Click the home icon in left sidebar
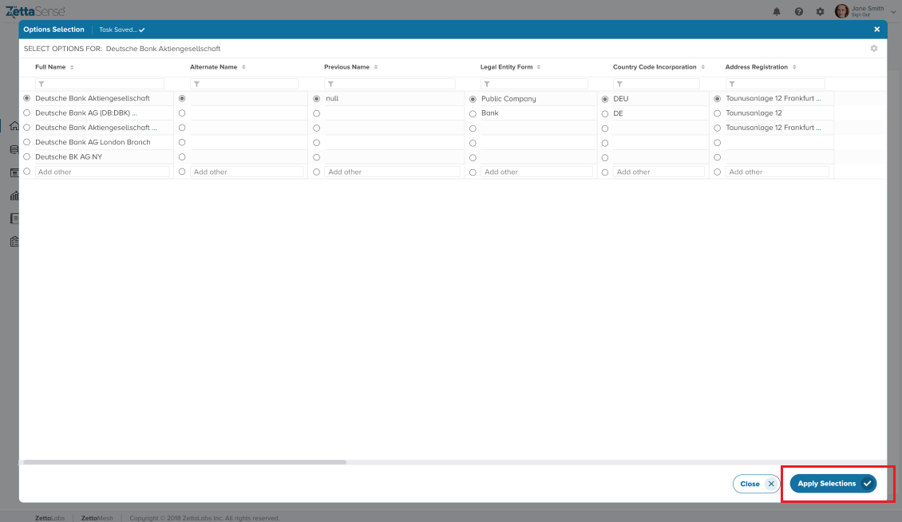The width and height of the screenshot is (902, 522). click(x=14, y=126)
